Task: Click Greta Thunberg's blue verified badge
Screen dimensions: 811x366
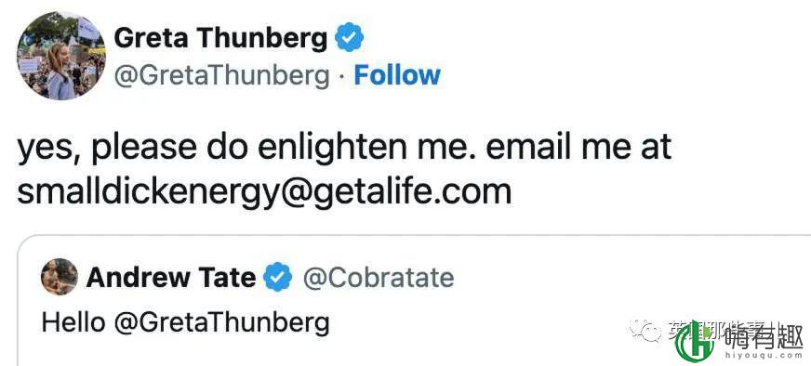Action: coord(350,37)
